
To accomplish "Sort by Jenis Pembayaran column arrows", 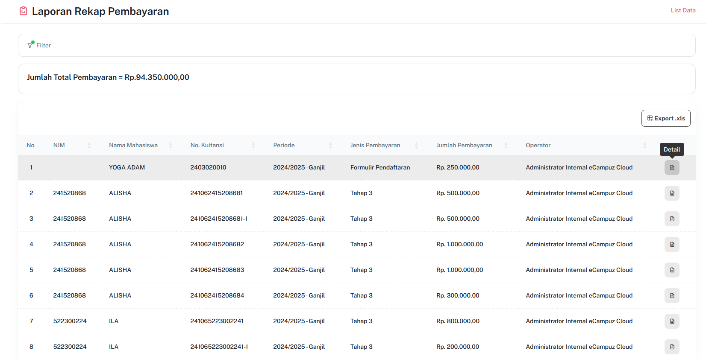I will [416, 145].
